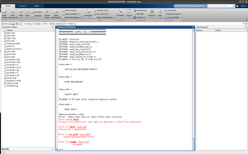
Task: Create a New Live Script
Action: coord(13,14)
